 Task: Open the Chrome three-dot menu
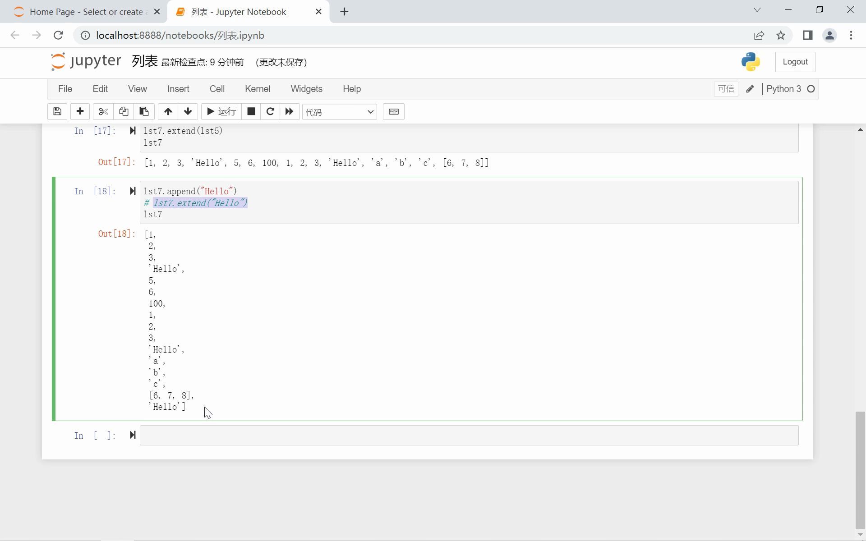click(x=851, y=36)
